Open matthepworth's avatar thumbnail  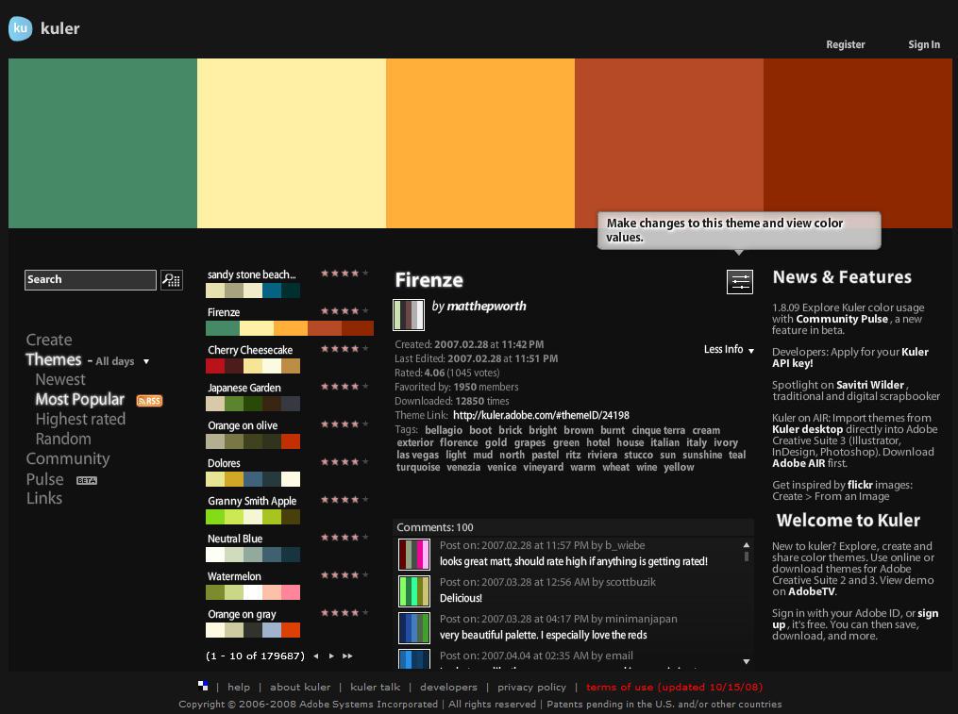(x=408, y=314)
